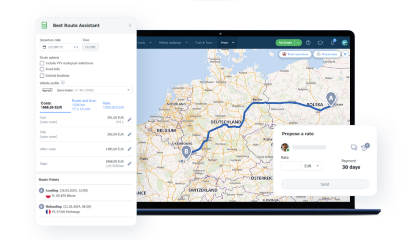Viewport: 408px width, 240px height.
Task: Open the Track & Trace menu
Action: (204, 43)
